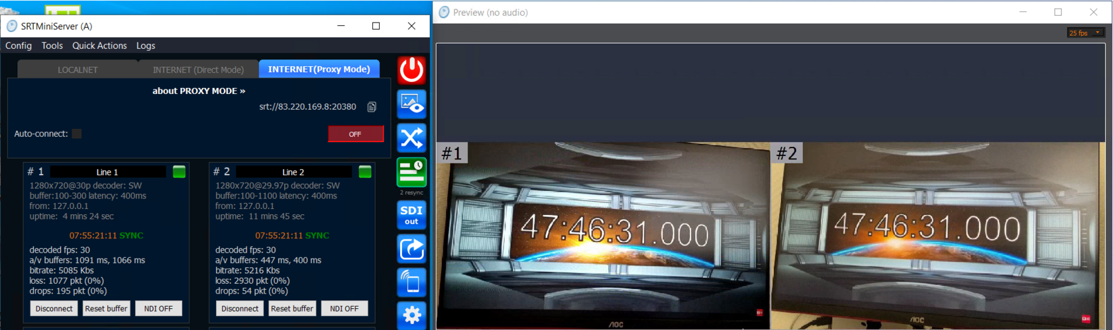This screenshot has height=330, width=1113.
Task: Open the Quick Actions menu
Action: (x=99, y=46)
